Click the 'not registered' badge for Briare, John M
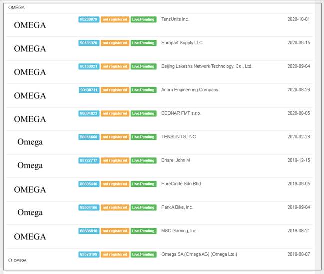Viewport: 324px width, 274px height. point(115,161)
